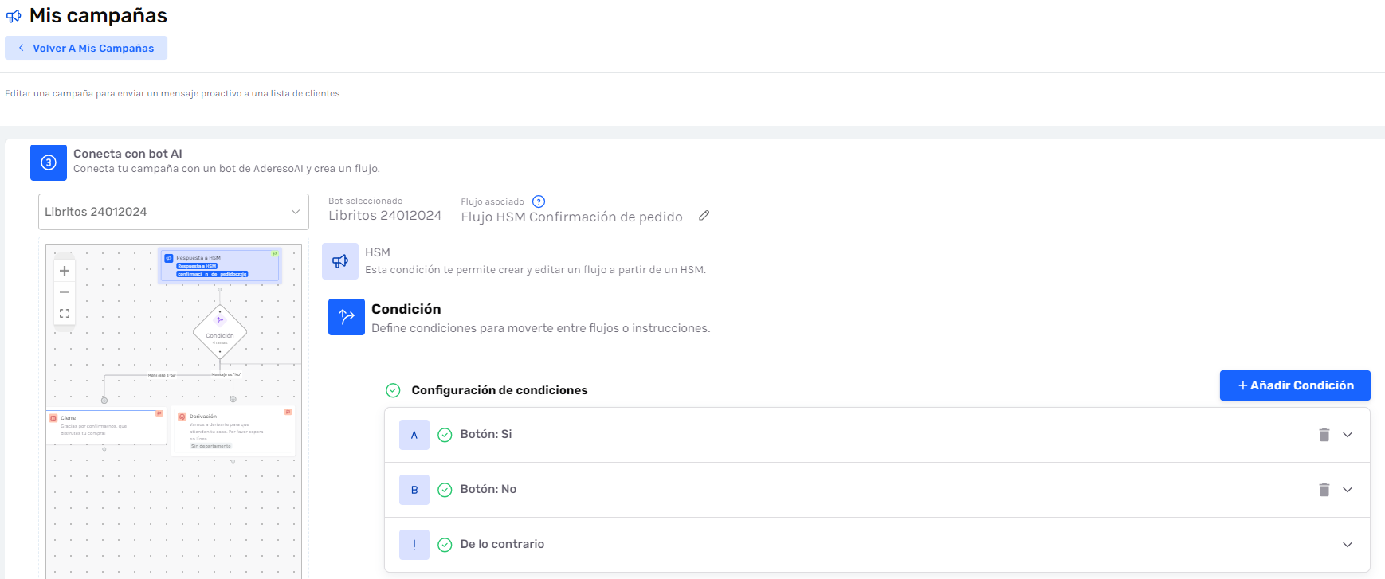Expand the De lo contrario condition

(x=1348, y=545)
